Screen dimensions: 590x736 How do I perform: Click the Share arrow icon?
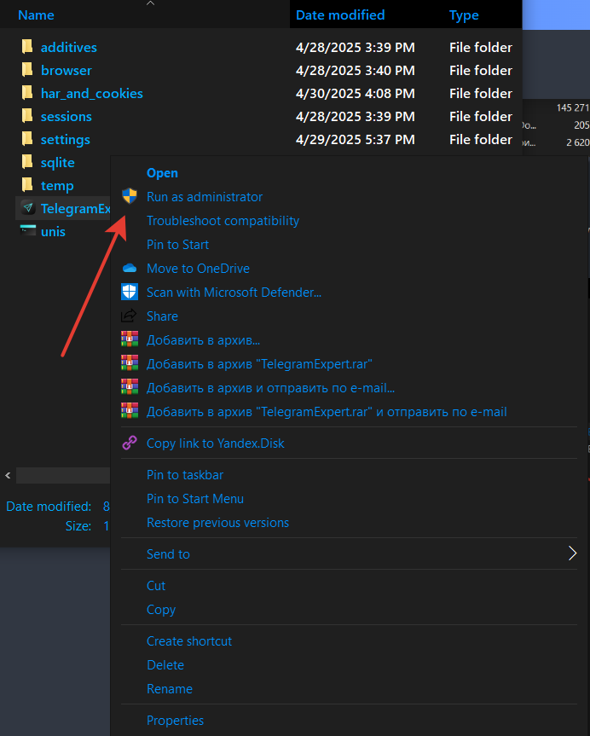pos(130,316)
